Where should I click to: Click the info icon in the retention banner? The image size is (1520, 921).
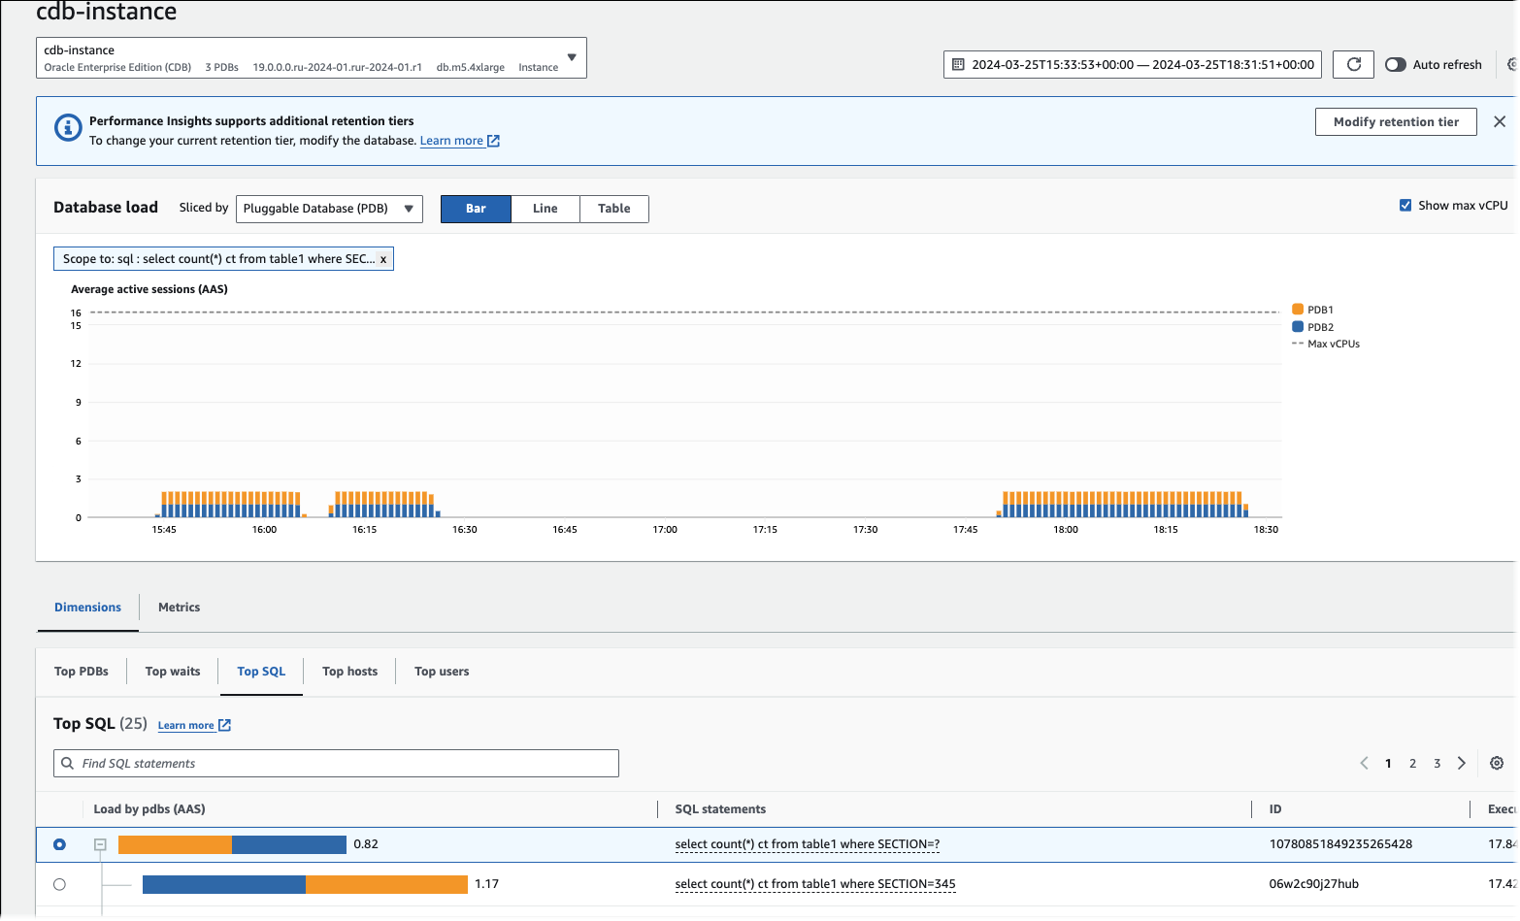[67, 127]
